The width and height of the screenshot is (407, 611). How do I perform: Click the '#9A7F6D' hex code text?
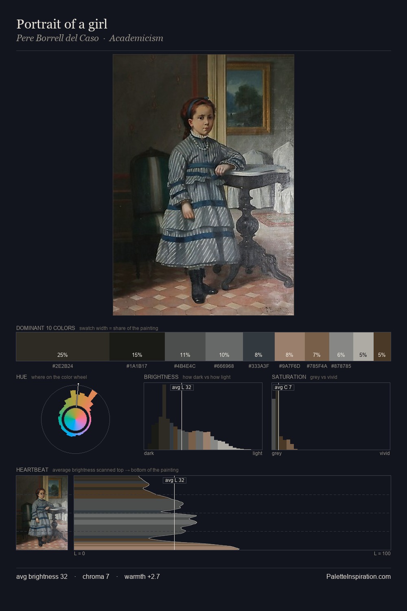point(289,366)
